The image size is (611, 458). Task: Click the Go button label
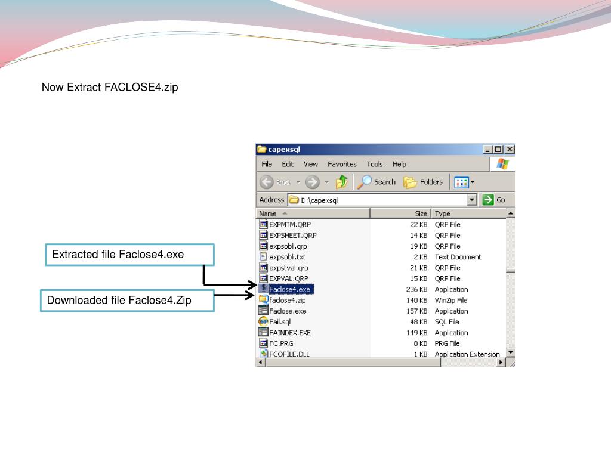501,200
